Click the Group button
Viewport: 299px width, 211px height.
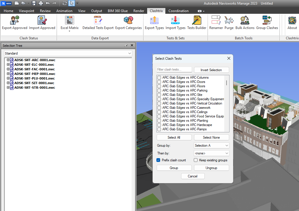[x=174, y=168]
